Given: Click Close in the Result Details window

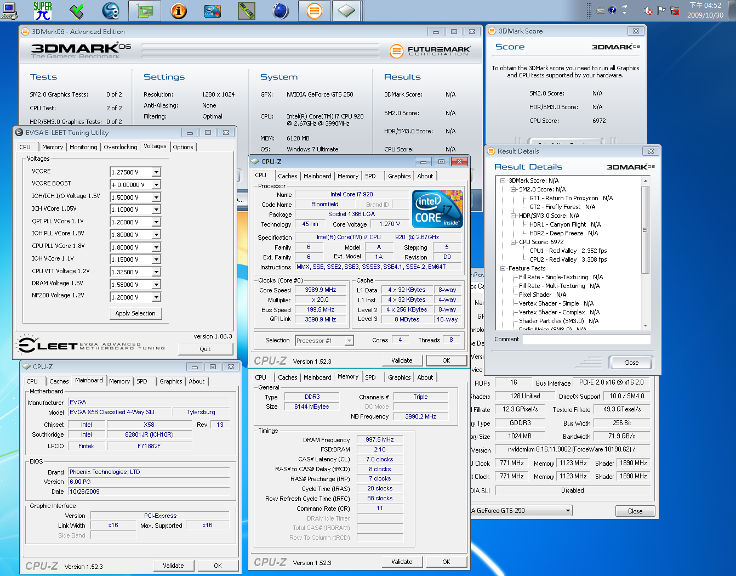Looking at the screenshot, I should pyautogui.click(x=631, y=363).
